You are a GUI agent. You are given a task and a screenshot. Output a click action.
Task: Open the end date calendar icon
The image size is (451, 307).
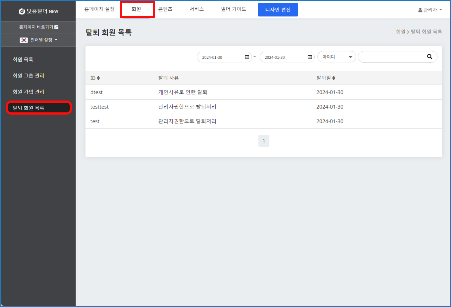310,57
